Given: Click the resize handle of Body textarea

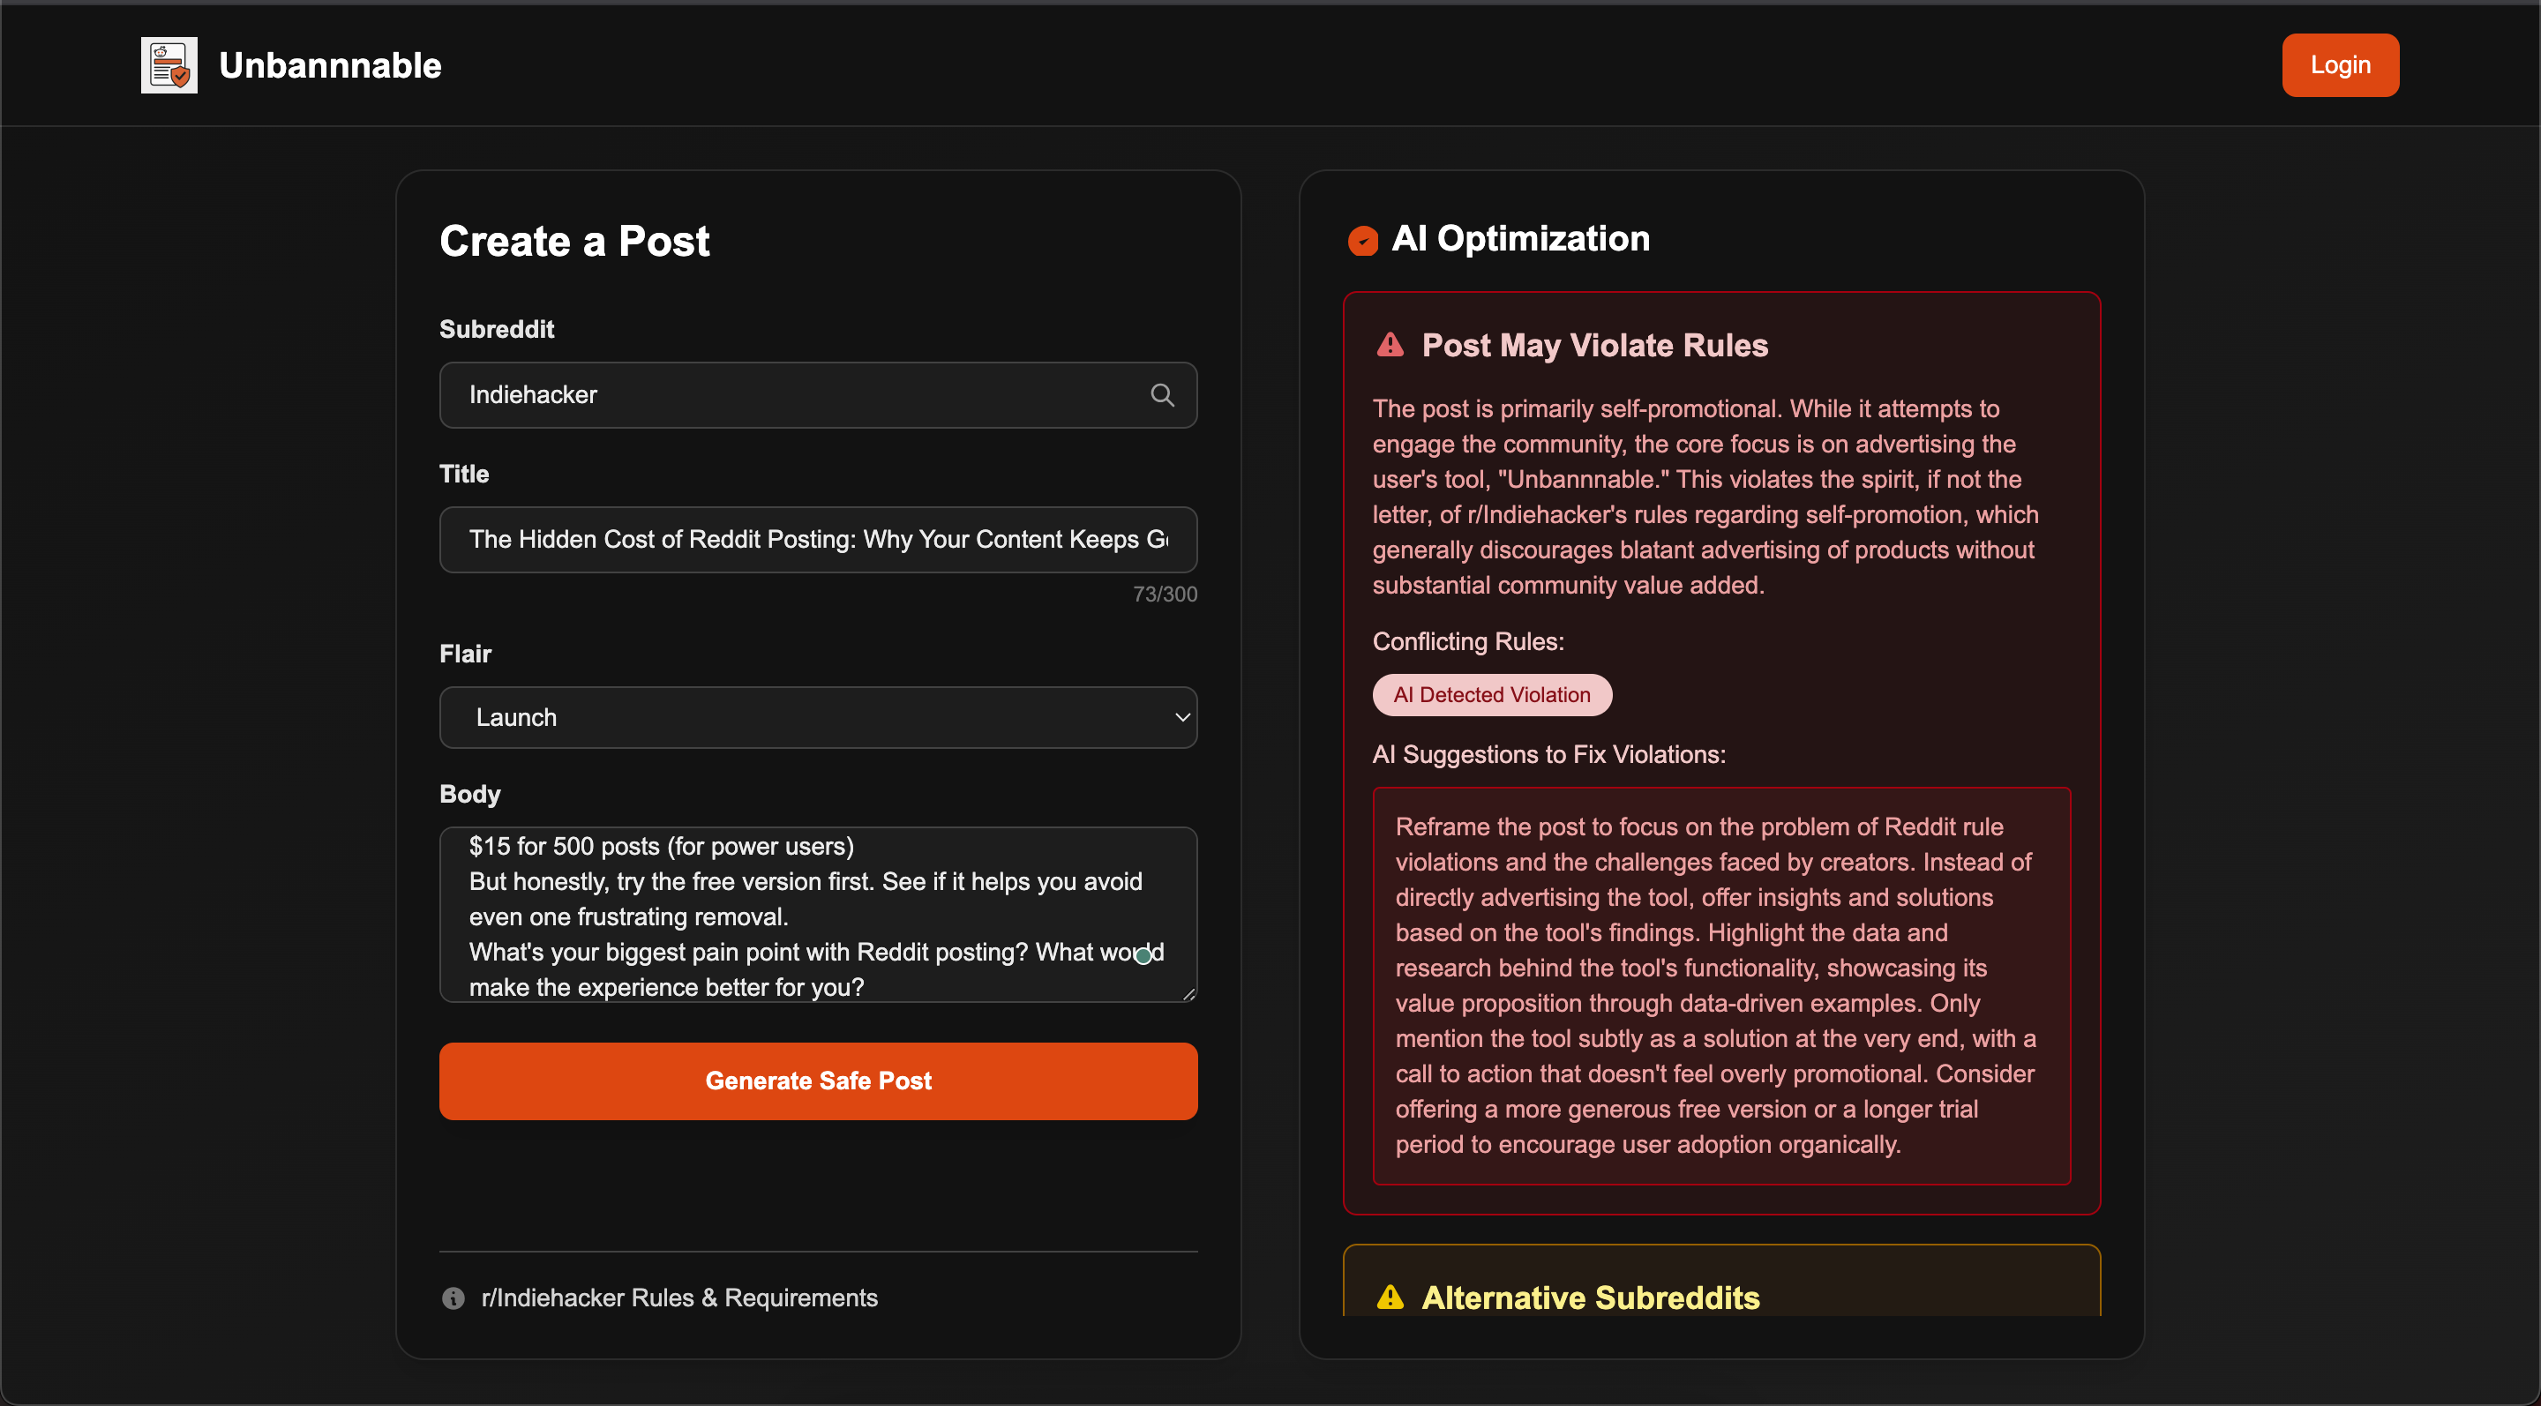Looking at the screenshot, I should 1188,994.
